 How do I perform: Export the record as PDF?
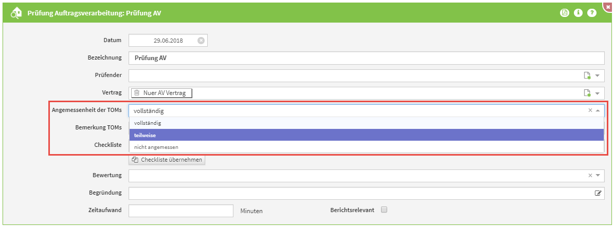[x=564, y=13]
